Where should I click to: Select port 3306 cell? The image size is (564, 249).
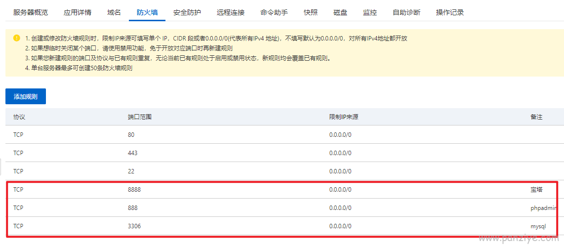click(x=134, y=226)
